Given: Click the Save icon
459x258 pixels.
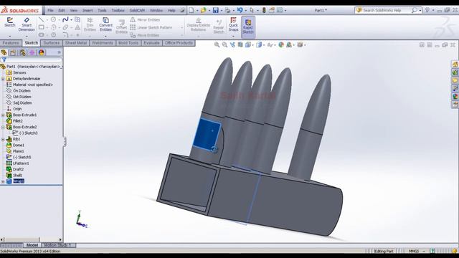Looking at the screenshot, I should (216, 10).
